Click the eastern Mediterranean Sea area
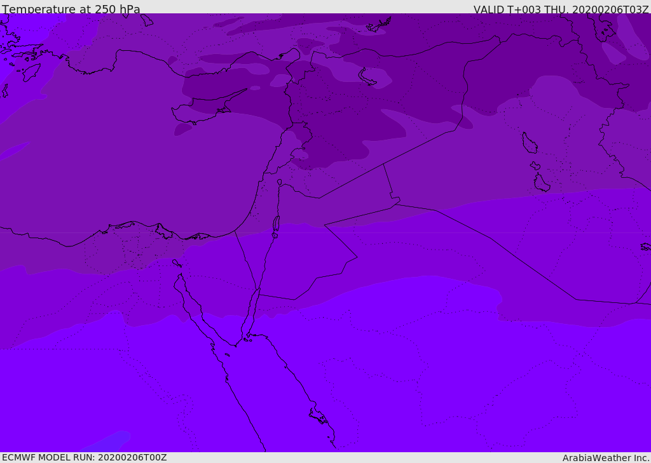 (x=127, y=159)
